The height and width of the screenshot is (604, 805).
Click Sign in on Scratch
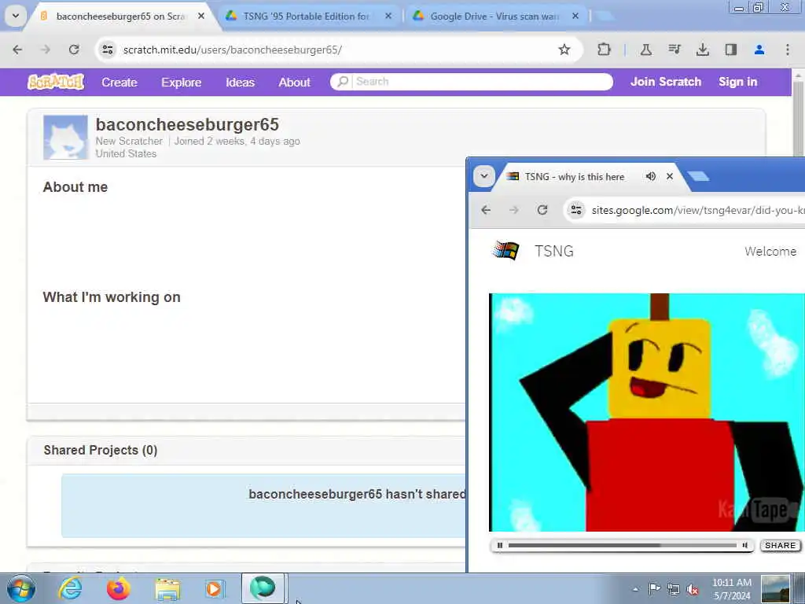[737, 82]
